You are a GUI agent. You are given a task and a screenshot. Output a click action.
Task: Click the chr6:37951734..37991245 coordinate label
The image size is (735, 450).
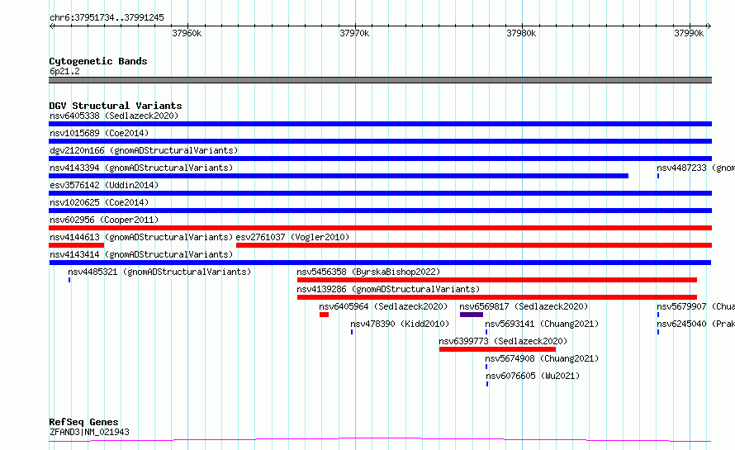point(107,18)
